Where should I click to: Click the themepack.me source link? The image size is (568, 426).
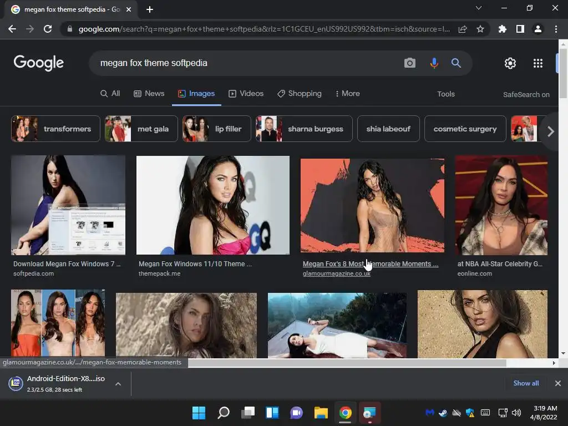click(x=159, y=273)
